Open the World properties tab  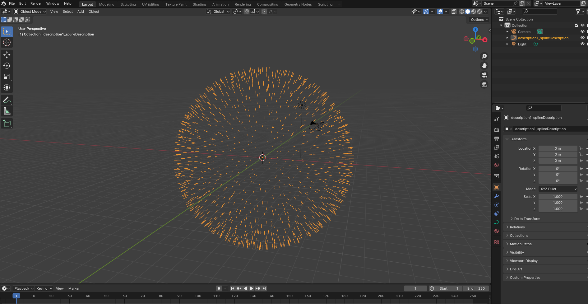click(497, 165)
